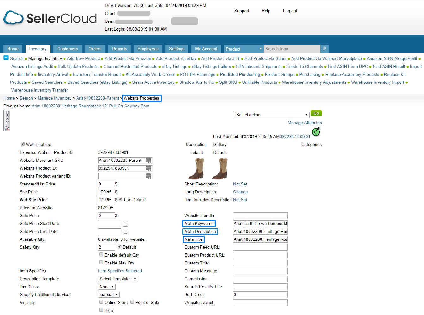Click the Safety Qty input field
The height and width of the screenshot is (315, 424).
click(x=107, y=247)
